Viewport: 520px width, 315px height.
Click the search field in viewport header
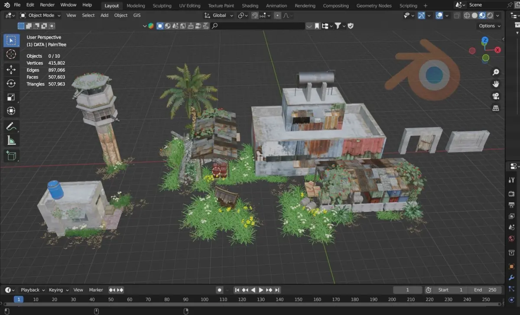pos(258,26)
